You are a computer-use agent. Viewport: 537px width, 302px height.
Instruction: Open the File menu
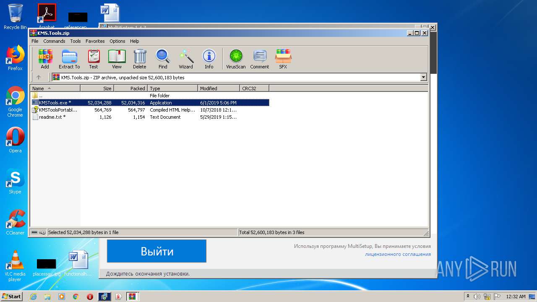coord(35,41)
